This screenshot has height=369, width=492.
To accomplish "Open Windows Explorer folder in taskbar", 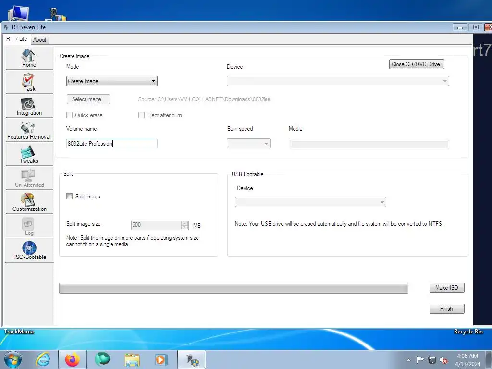I will 132,359.
